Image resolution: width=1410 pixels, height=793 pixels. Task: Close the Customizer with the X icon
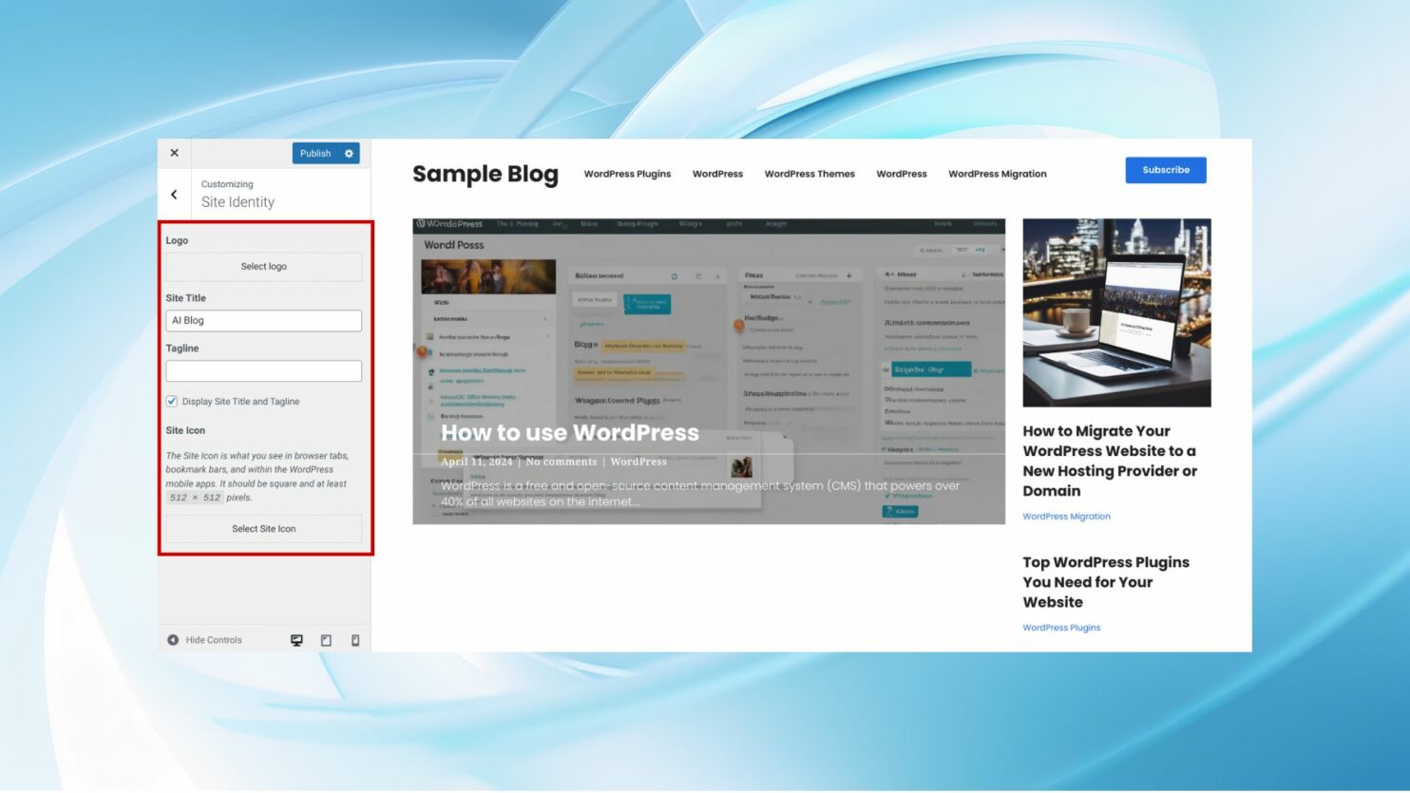[x=174, y=153]
